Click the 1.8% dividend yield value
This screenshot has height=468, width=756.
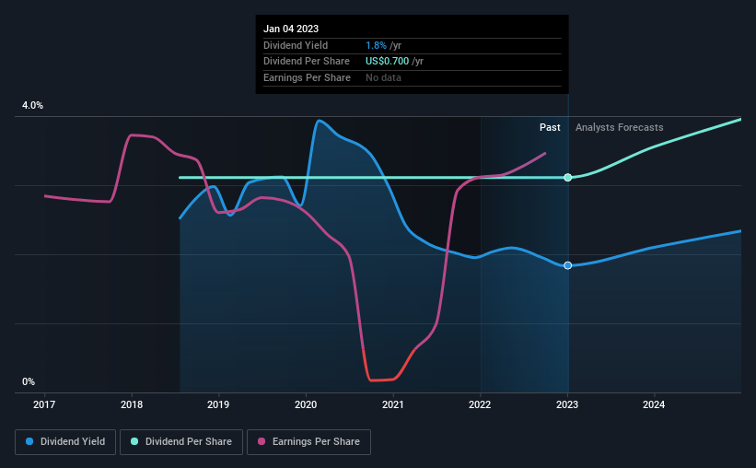(376, 45)
